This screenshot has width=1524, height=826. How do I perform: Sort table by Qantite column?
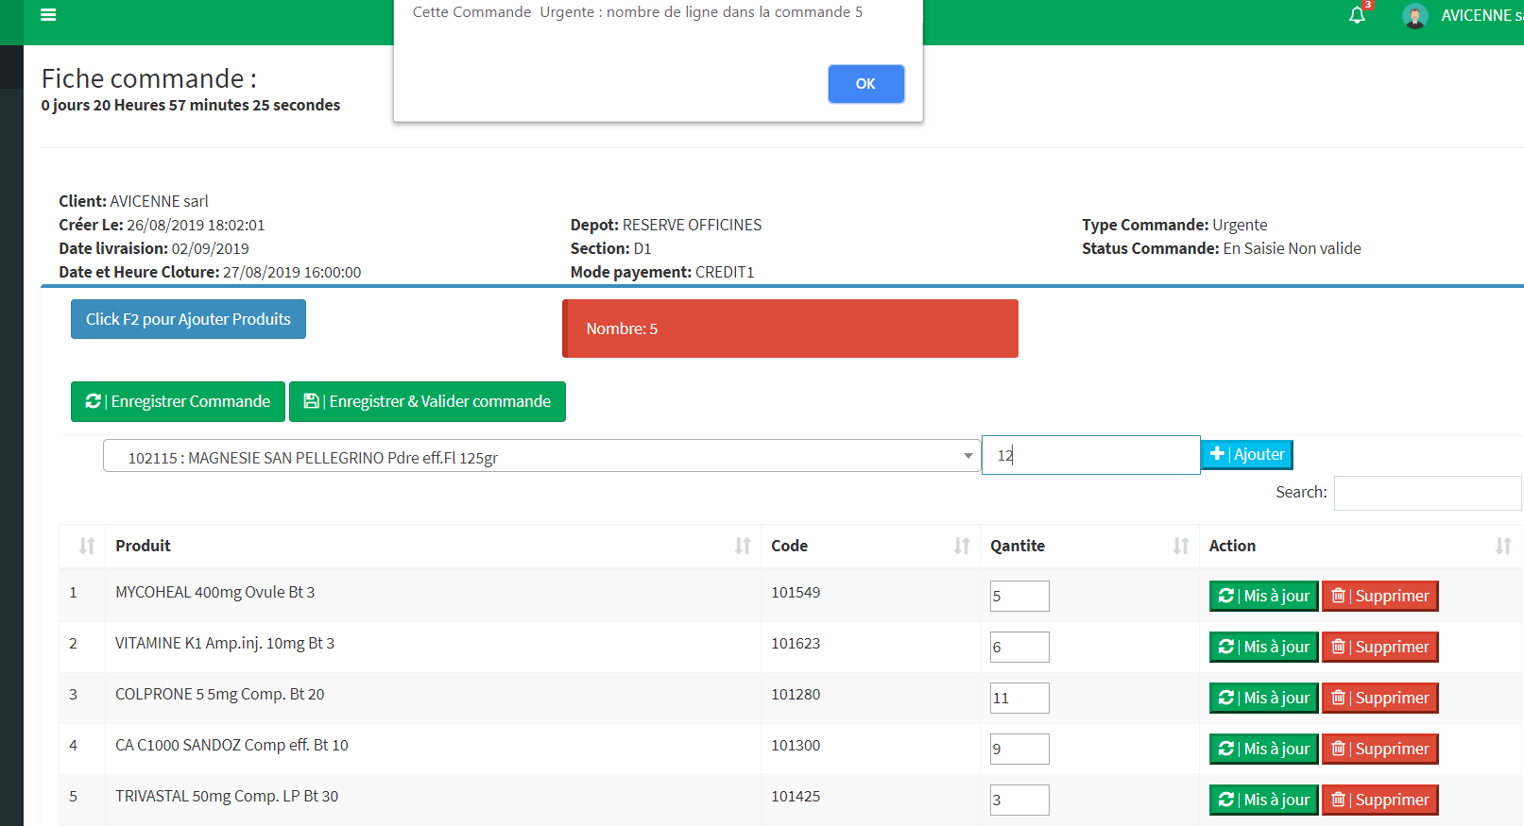coord(1088,546)
